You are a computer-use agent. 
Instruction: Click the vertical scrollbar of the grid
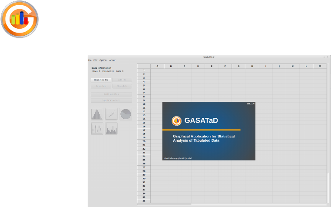(328, 118)
